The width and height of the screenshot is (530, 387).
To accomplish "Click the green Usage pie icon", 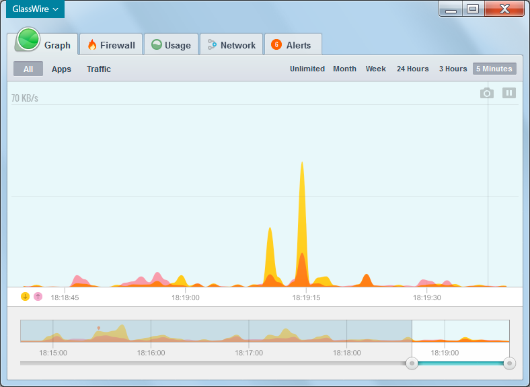I will (157, 44).
